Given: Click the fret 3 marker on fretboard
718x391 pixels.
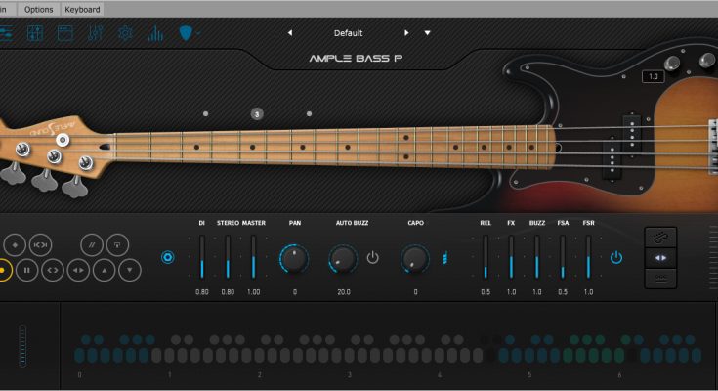Looking at the screenshot, I should tap(257, 114).
